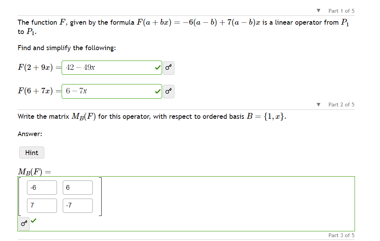Click the matrix cell containing -6
Screen dimensions: 380x241
coord(42,187)
